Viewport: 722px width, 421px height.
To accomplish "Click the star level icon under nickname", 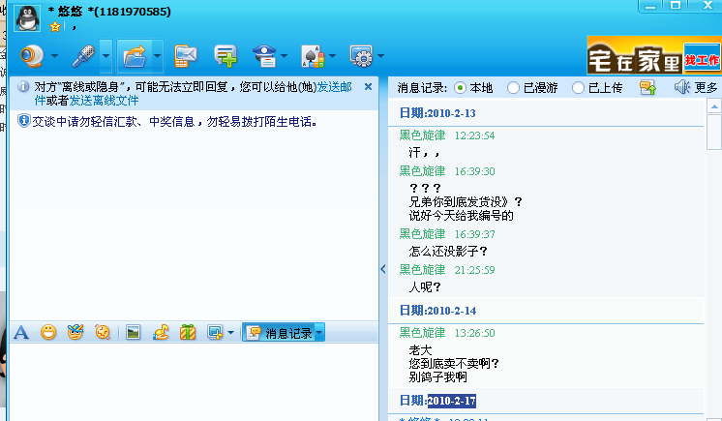I will click(55, 27).
